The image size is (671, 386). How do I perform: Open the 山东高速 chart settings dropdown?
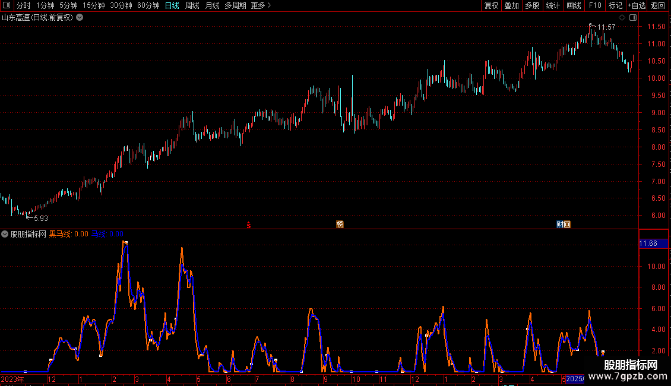(80, 18)
